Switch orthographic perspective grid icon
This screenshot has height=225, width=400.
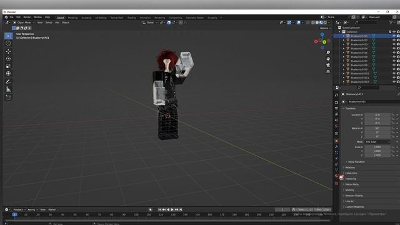(x=328, y=72)
